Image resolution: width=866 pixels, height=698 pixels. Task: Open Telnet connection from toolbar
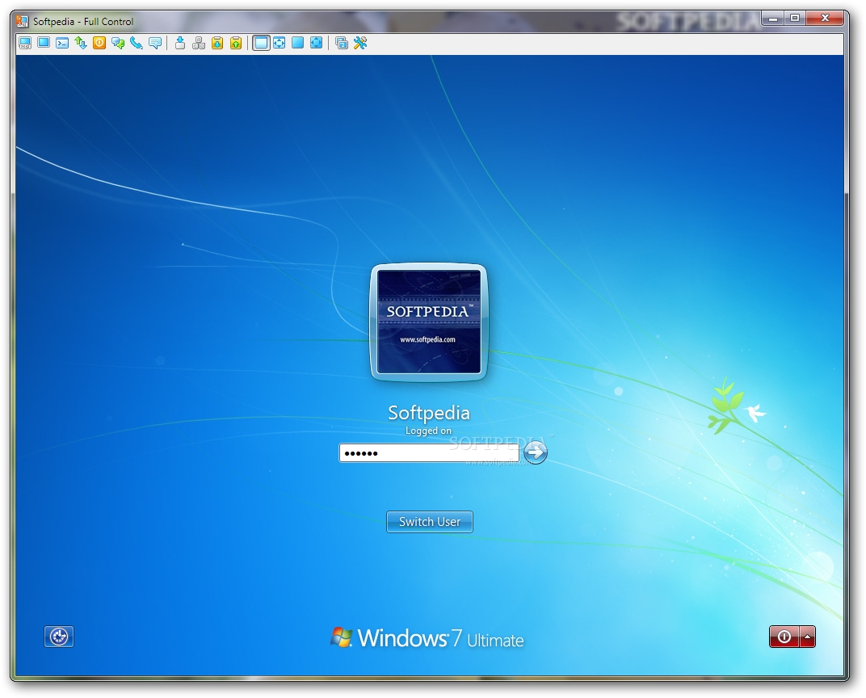pyautogui.click(x=62, y=43)
